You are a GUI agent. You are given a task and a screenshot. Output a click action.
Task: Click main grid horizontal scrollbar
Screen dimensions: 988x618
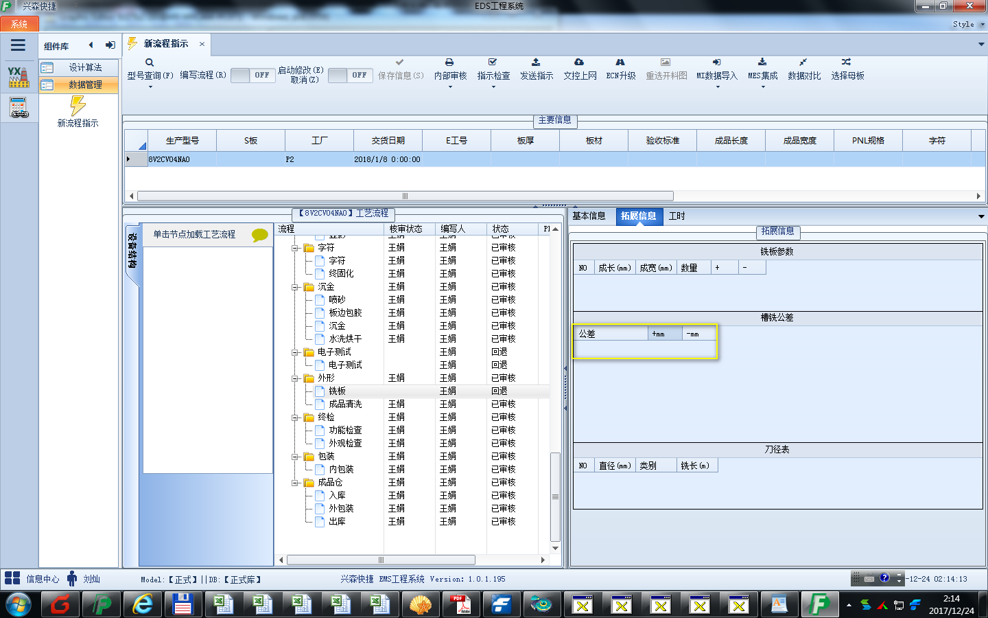pos(405,196)
